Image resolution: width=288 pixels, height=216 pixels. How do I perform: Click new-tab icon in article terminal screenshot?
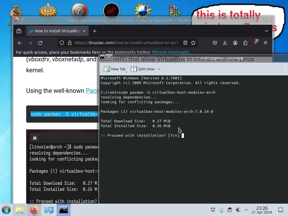(35, 138)
